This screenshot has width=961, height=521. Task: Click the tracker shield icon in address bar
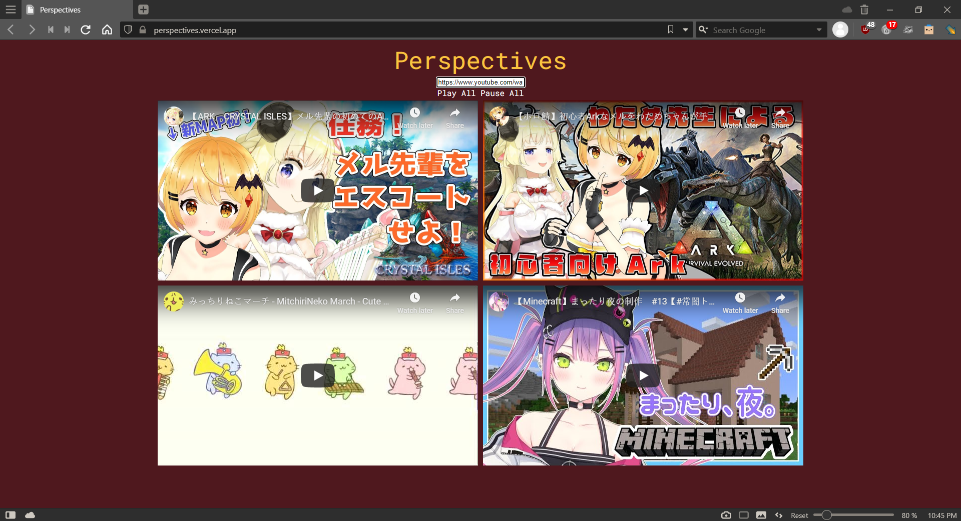(x=128, y=29)
